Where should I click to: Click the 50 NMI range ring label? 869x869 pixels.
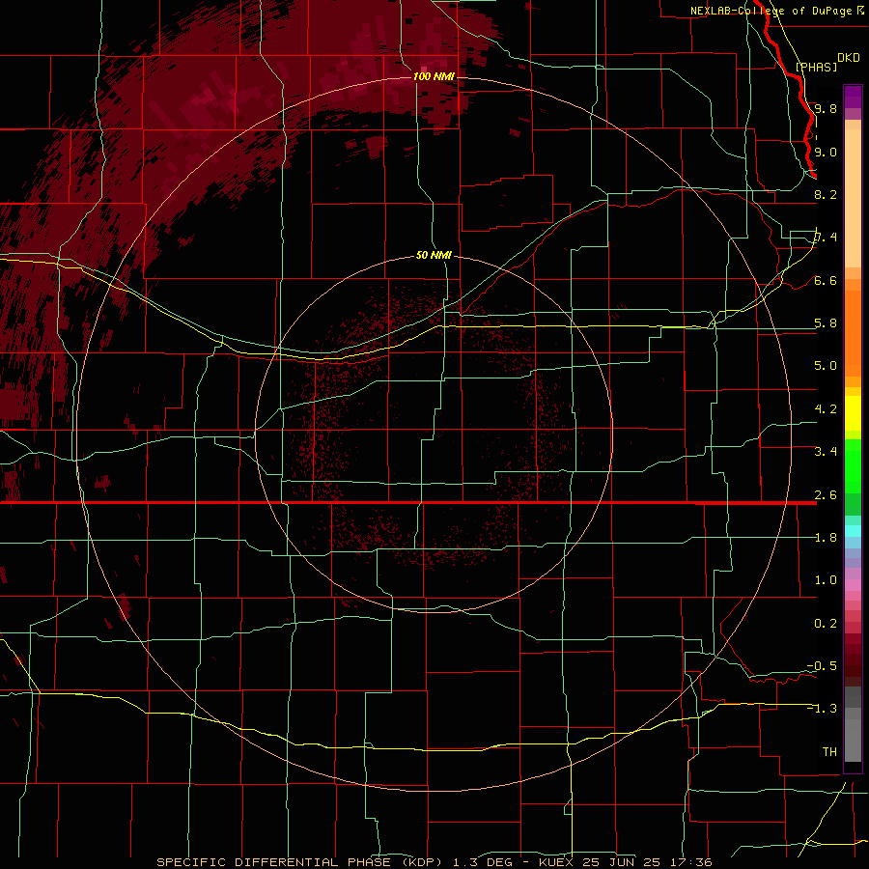[x=434, y=255]
